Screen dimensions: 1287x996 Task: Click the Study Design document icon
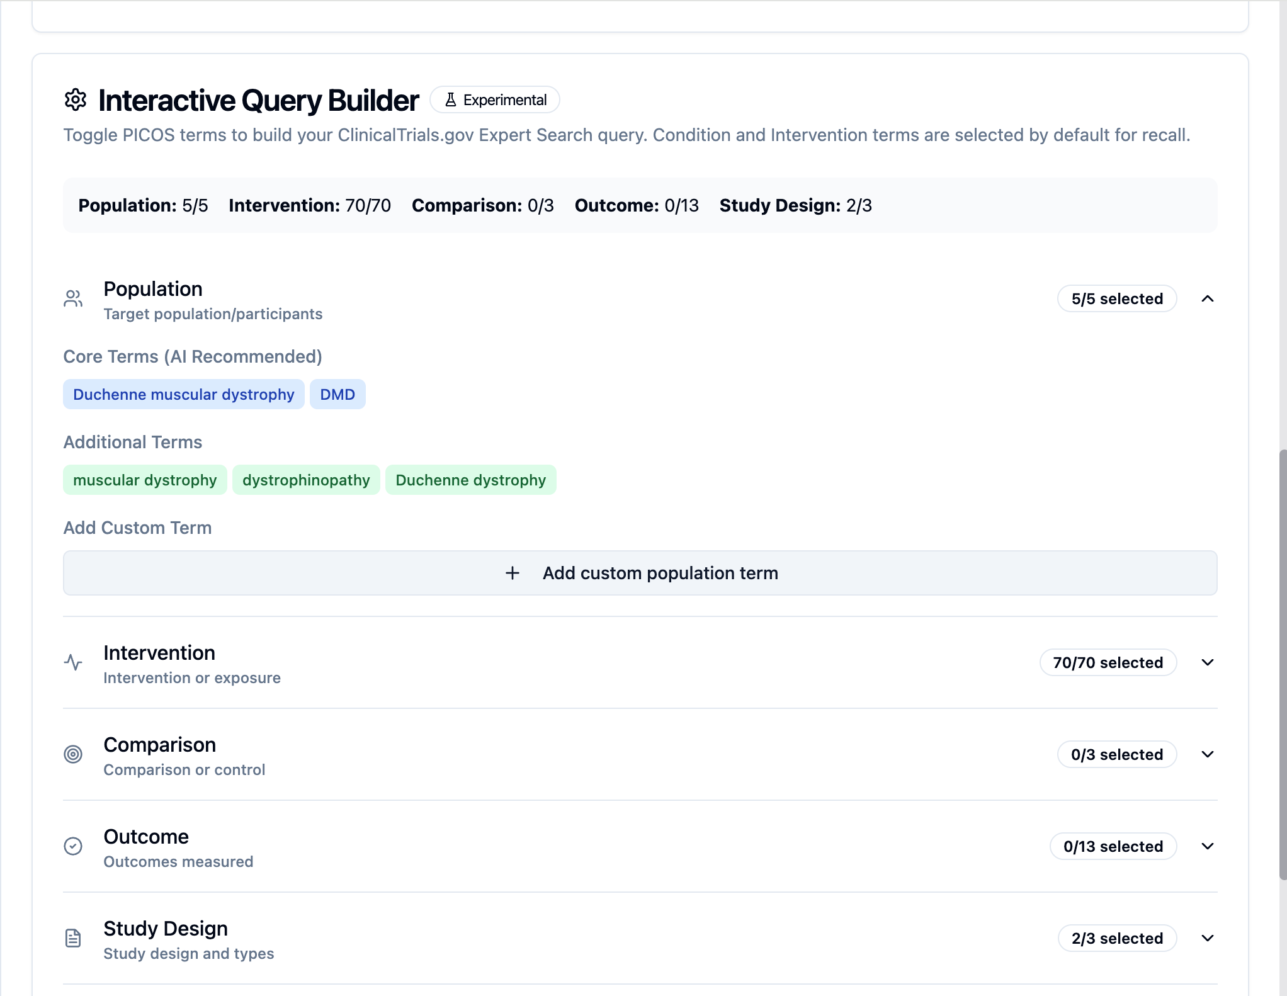(x=73, y=938)
